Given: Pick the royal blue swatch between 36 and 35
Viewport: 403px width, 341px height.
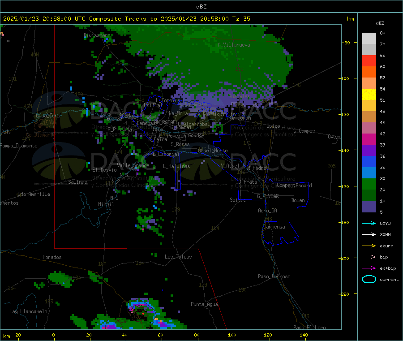Looking at the screenshot, I should click(369, 161).
